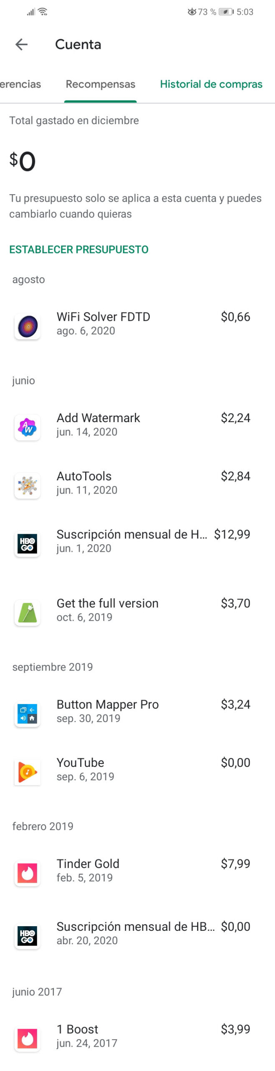
Task: Tap the YouTube purchase's orange play icon
Action: click(x=28, y=772)
